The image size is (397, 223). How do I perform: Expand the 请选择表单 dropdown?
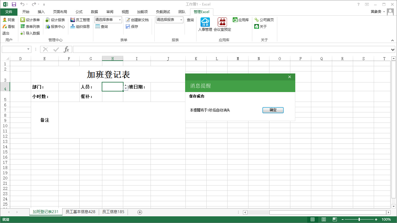click(120, 20)
